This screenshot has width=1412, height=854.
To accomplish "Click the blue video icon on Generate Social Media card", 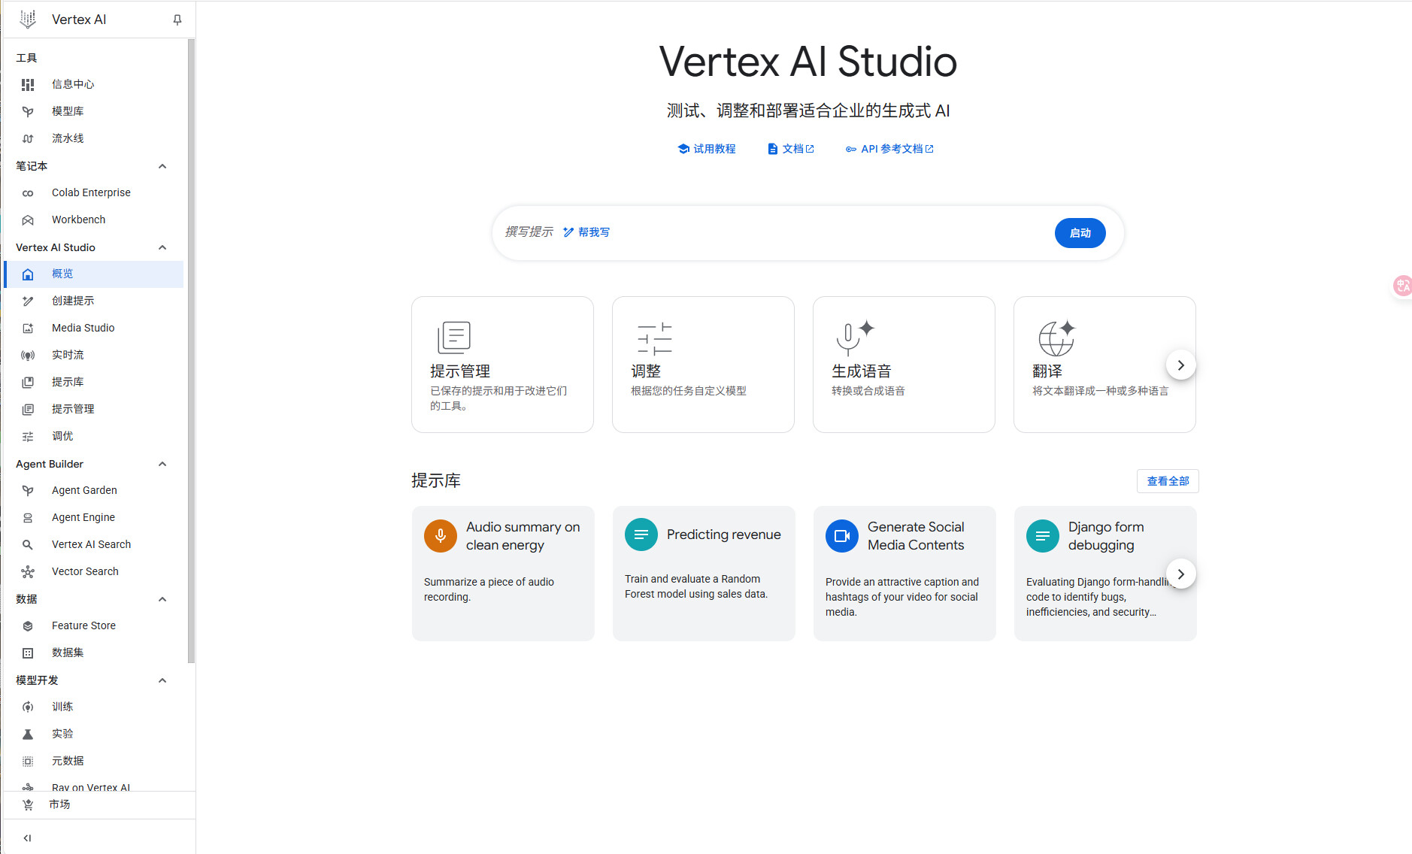I will (x=842, y=536).
